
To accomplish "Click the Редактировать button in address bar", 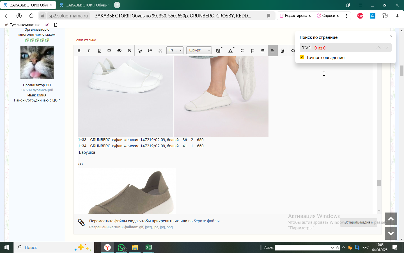I will click(295, 16).
